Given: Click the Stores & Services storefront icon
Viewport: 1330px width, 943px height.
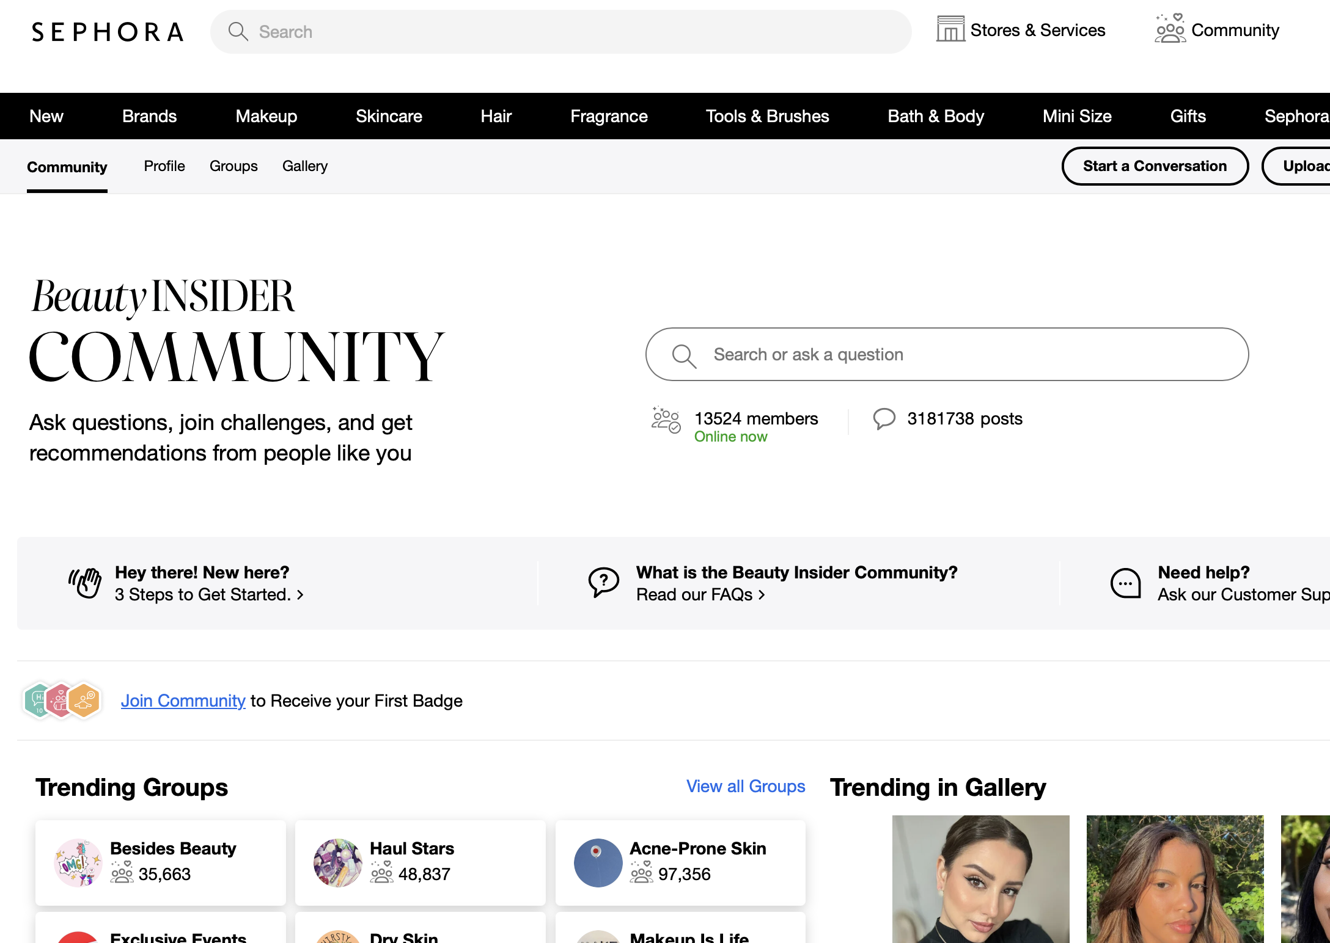Looking at the screenshot, I should [x=950, y=29].
